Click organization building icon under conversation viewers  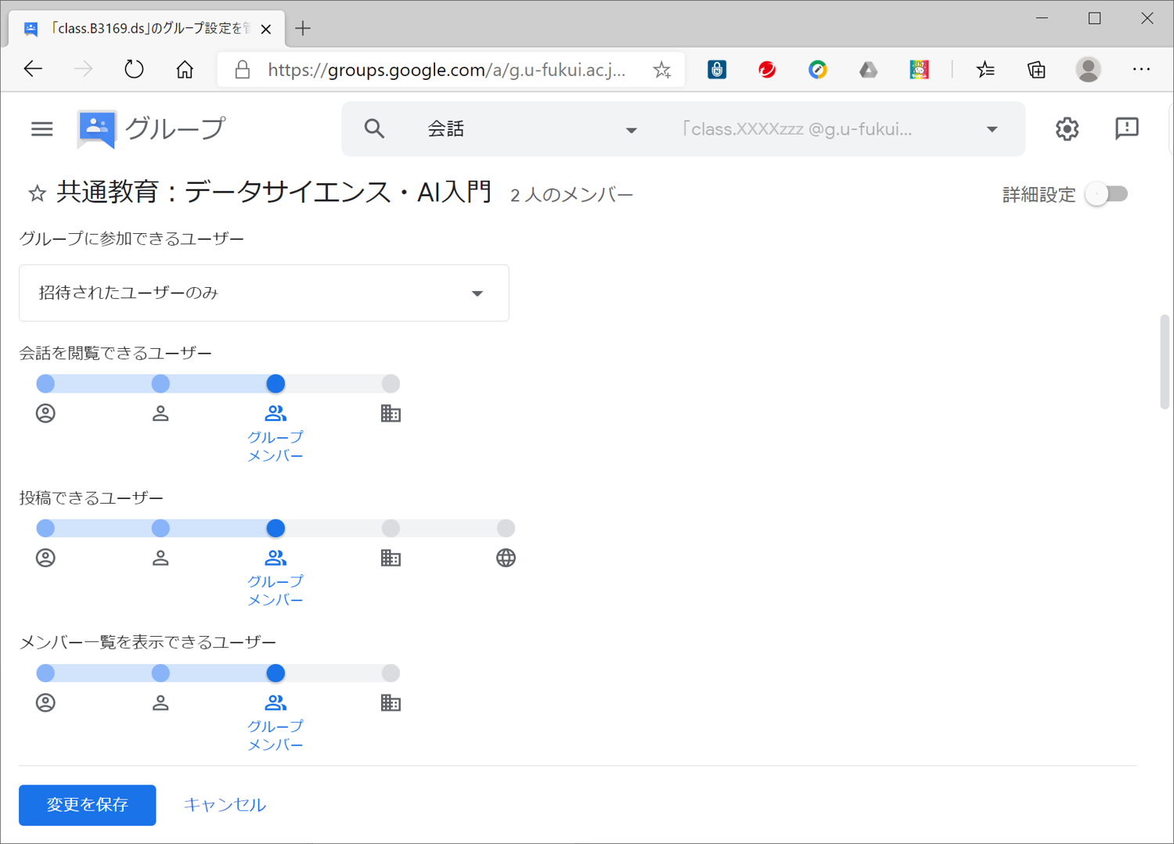pyautogui.click(x=391, y=414)
